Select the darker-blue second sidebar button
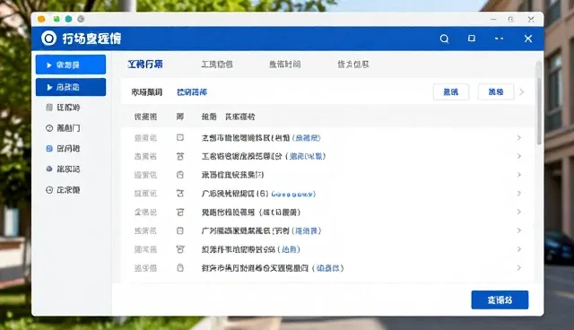The height and width of the screenshot is (330, 574). (71, 87)
